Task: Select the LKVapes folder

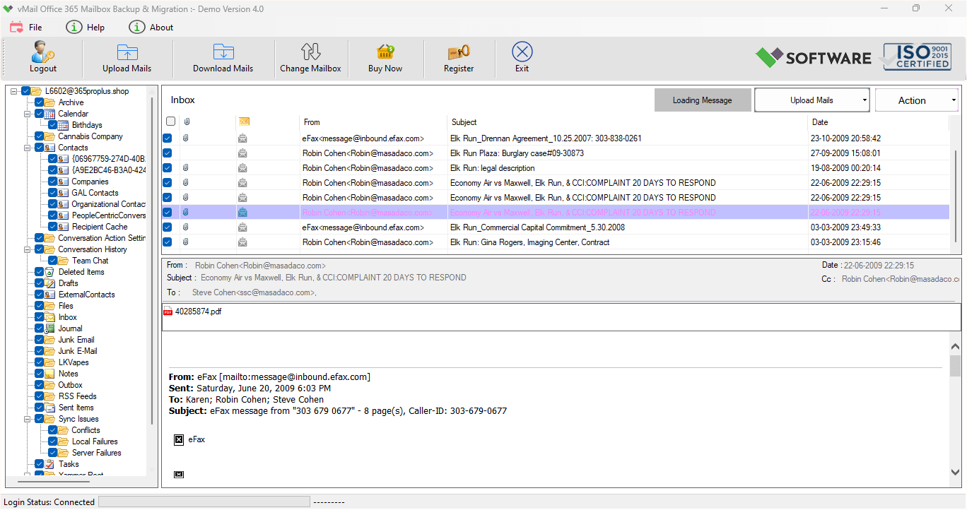Action: (74, 362)
